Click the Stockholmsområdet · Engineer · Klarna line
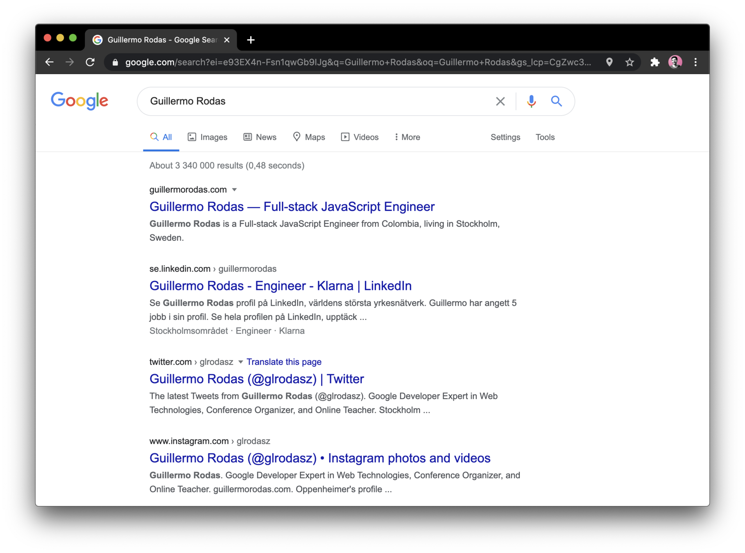 pyautogui.click(x=227, y=331)
